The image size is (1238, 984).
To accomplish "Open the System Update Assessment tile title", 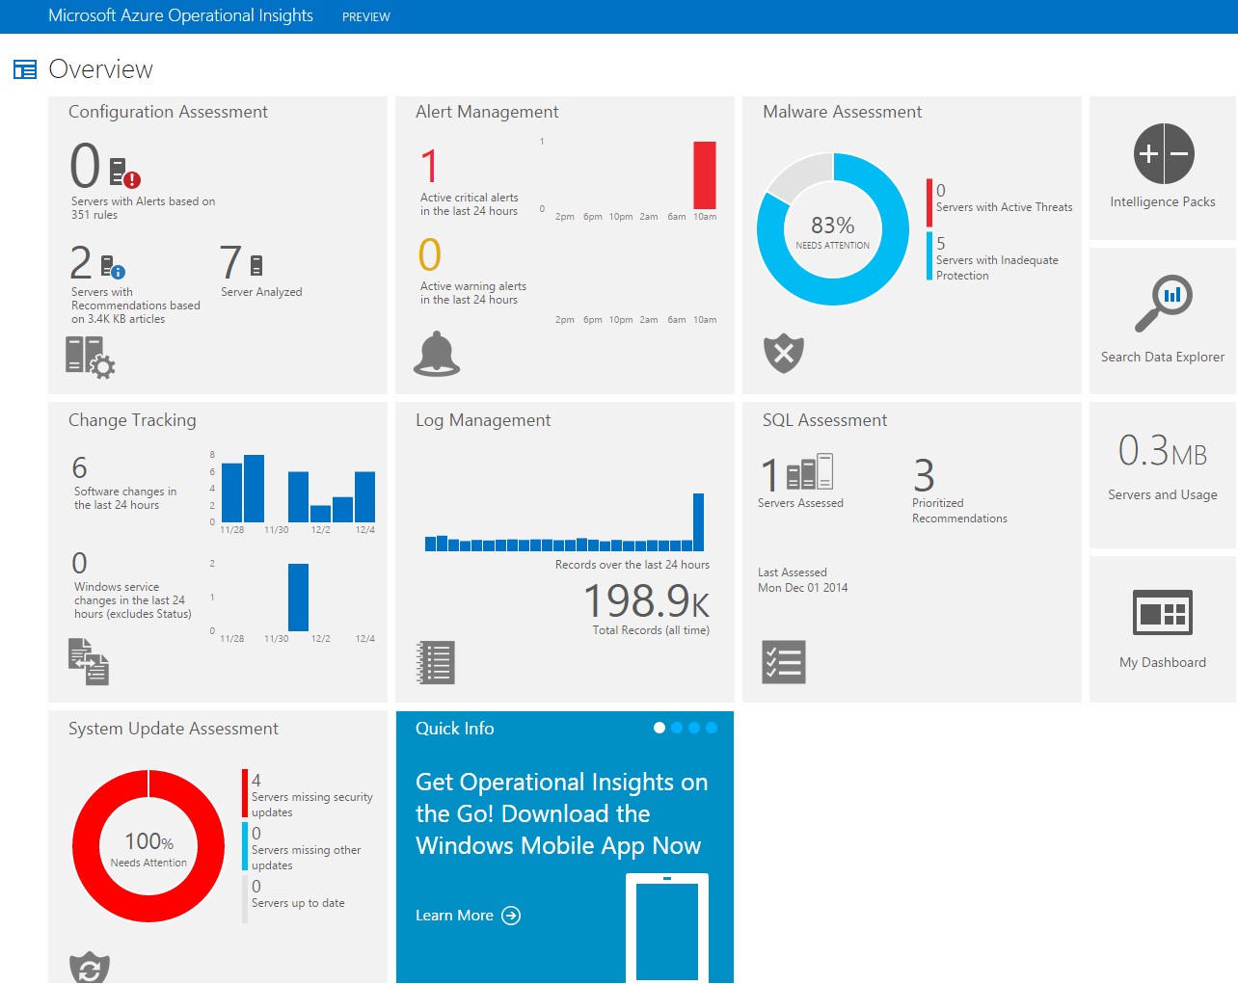I will 174,729.
